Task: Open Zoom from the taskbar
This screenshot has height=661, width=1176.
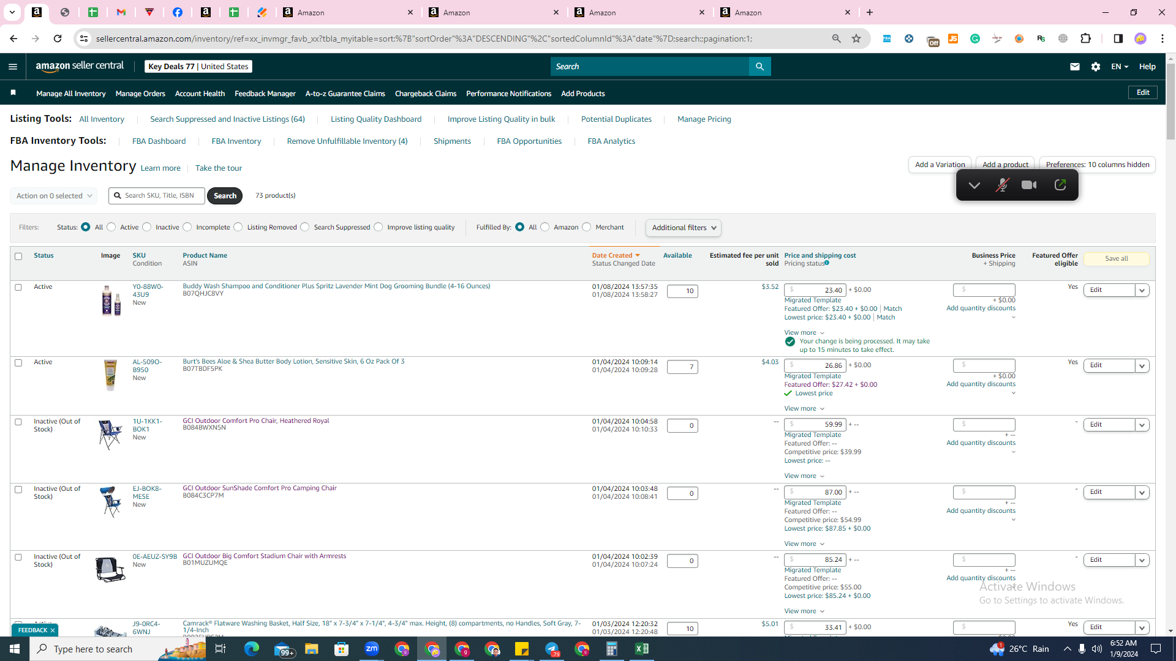Action: 372,649
